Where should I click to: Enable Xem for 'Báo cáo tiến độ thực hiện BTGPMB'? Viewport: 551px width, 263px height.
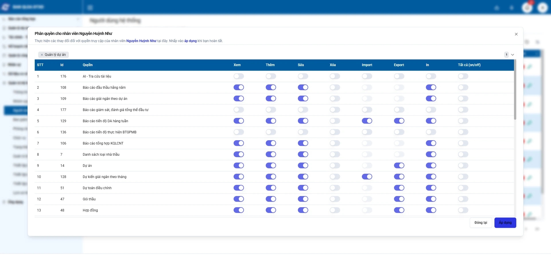238,132
